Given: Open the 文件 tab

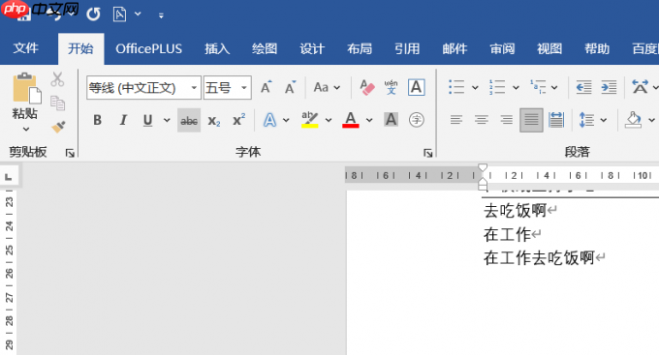Looking at the screenshot, I should 25,48.
